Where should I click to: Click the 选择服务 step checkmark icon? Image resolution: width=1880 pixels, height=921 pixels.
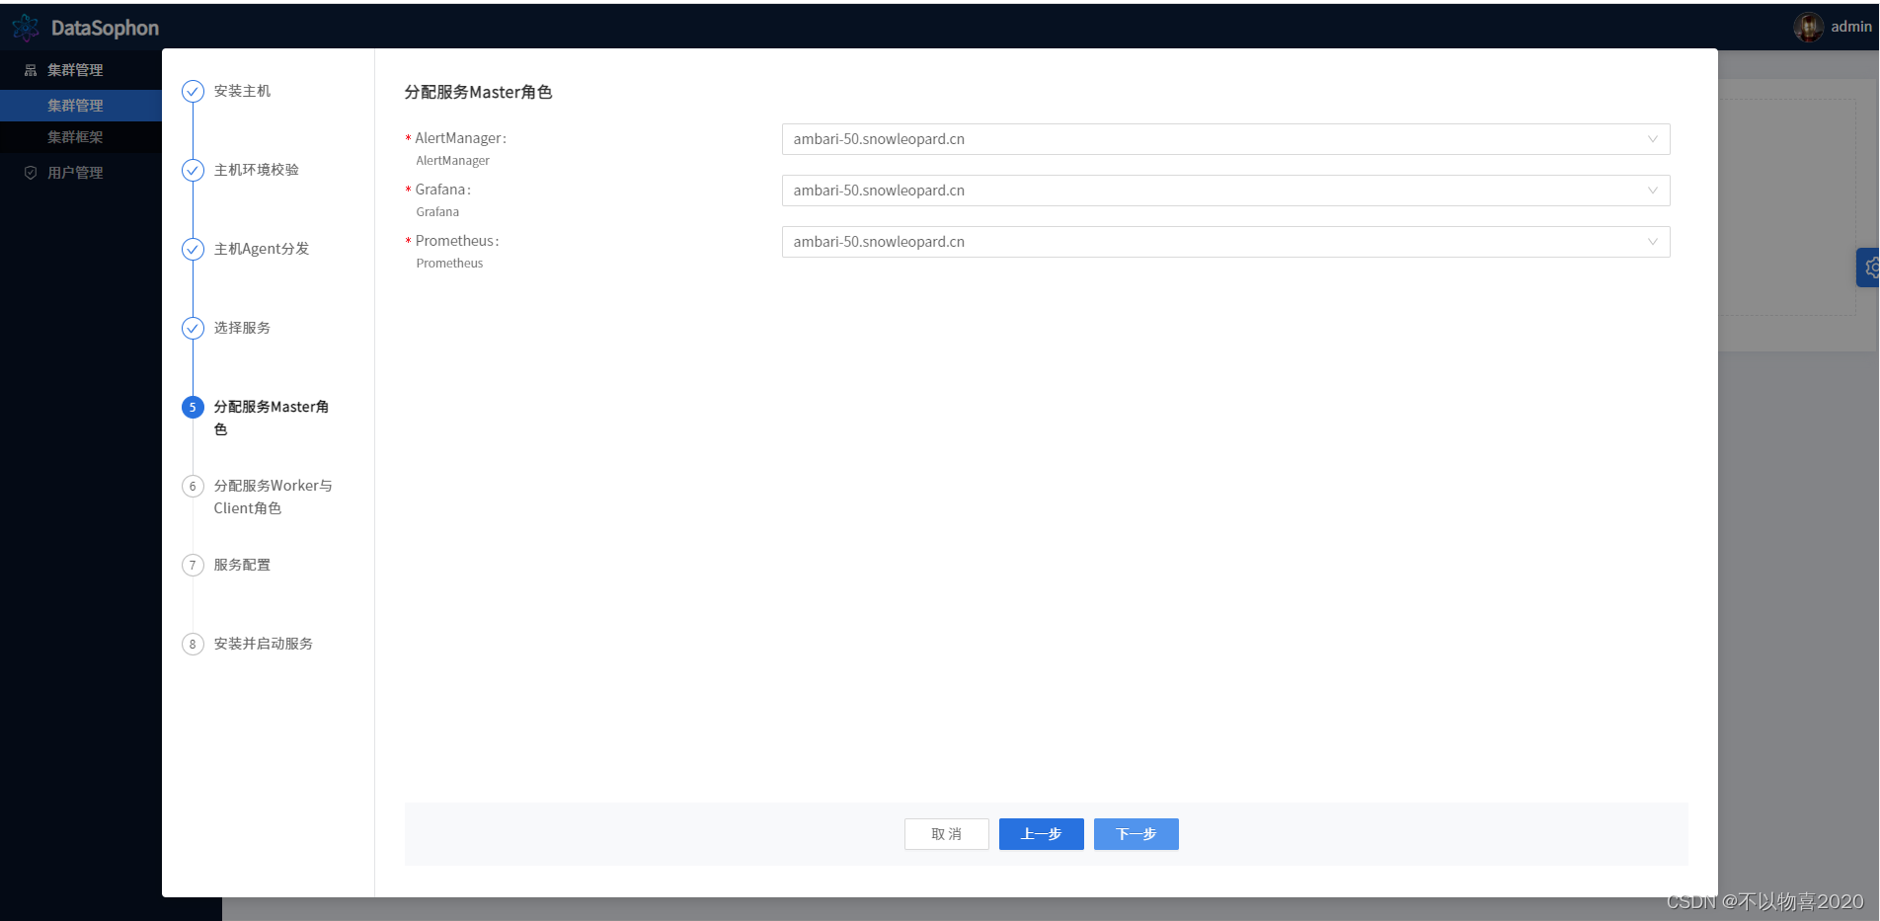(x=193, y=328)
